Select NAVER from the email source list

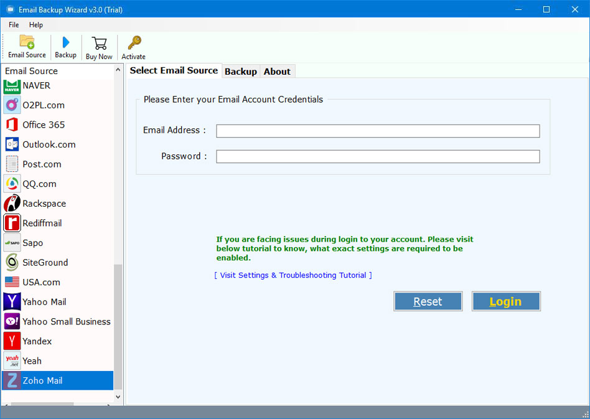(x=37, y=85)
